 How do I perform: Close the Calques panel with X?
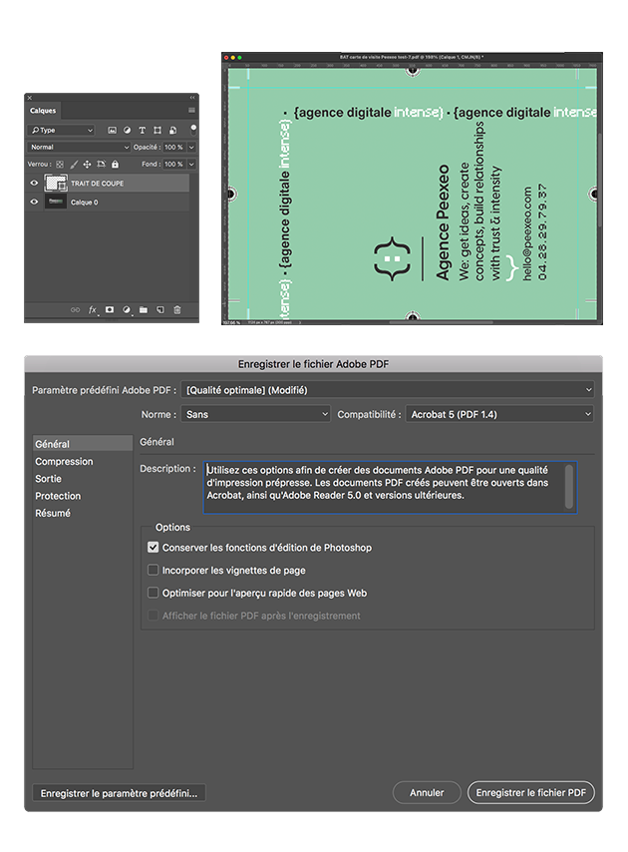pos(30,98)
